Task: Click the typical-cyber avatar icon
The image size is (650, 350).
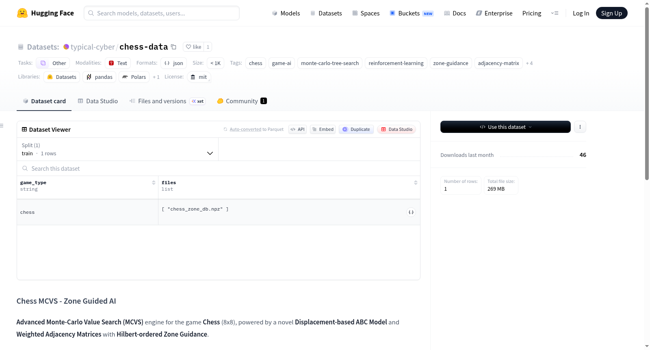Action: click(x=66, y=47)
